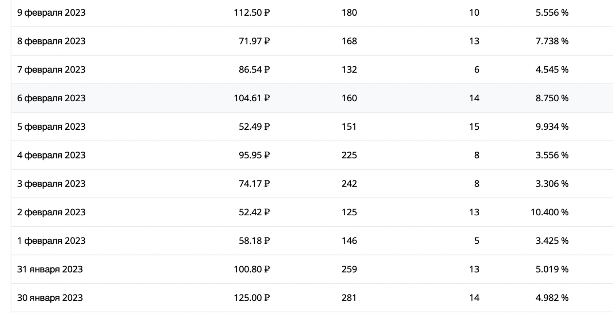Select the highlighted 6 февраля 2023 row
613x313 pixels.
[x=312, y=98]
